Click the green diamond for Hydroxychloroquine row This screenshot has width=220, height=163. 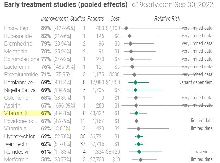(138, 136)
